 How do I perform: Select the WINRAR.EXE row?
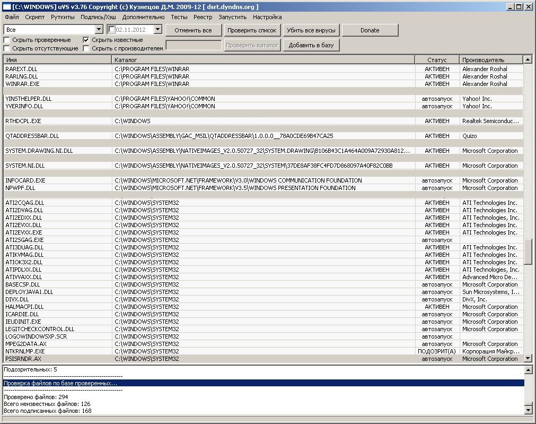(263, 84)
